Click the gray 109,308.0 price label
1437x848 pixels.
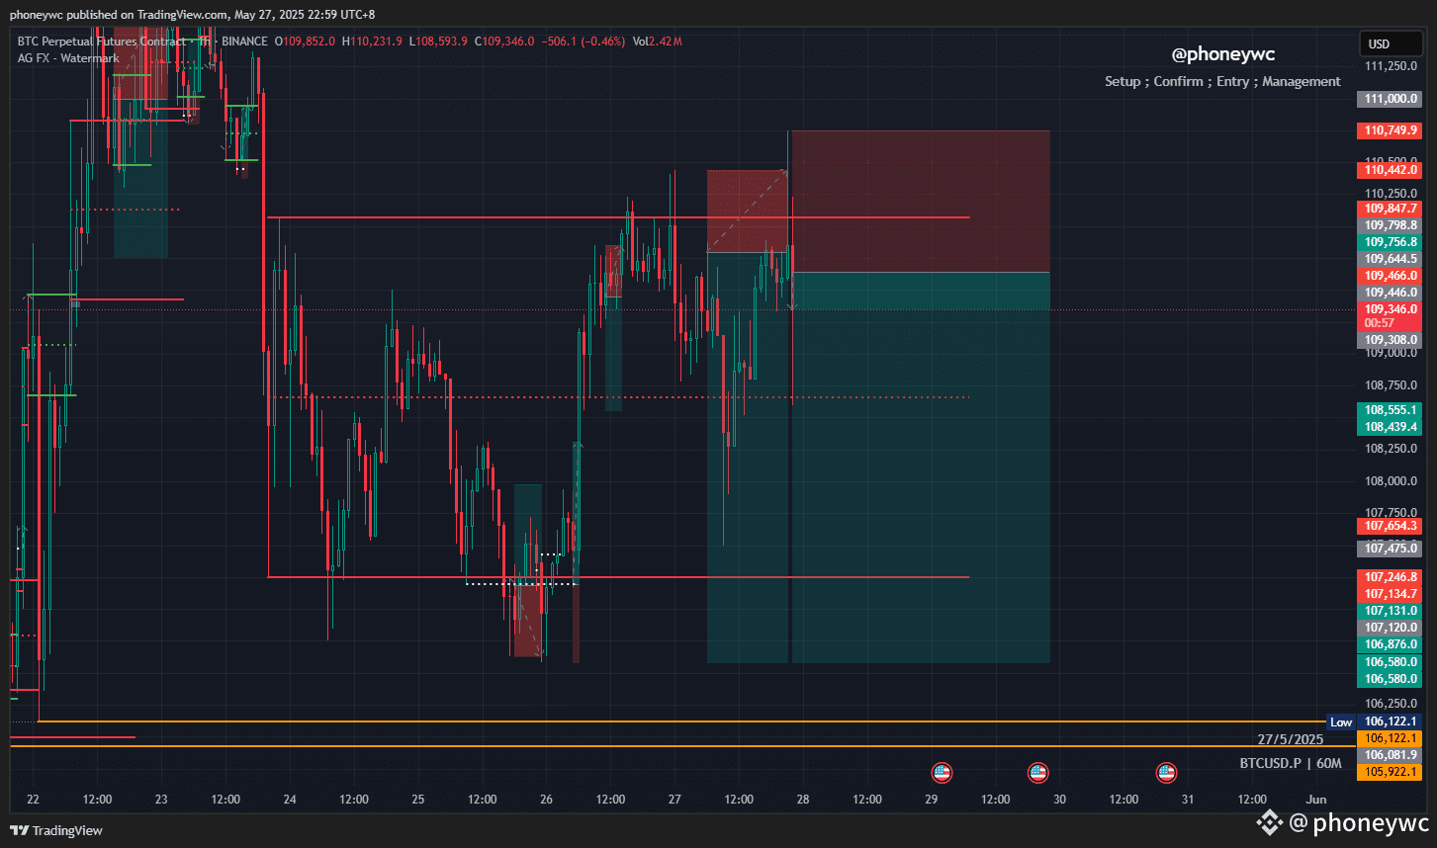(1391, 340)
